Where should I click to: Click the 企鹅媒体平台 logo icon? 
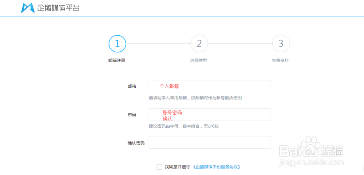[x=28, y=8]
